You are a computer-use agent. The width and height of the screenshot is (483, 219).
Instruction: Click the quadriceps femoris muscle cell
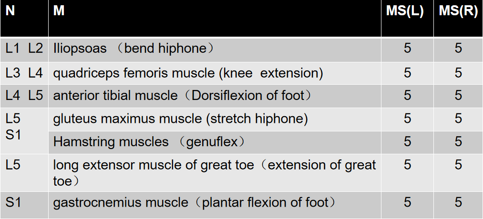[215, 73]
